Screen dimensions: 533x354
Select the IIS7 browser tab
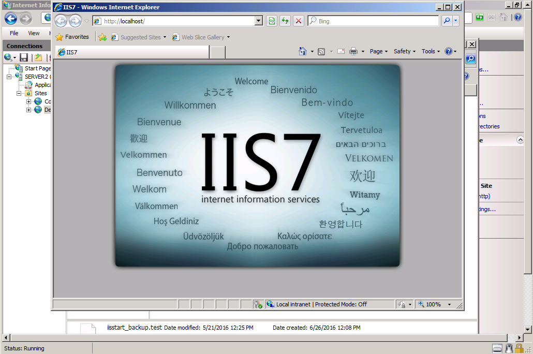132,52
